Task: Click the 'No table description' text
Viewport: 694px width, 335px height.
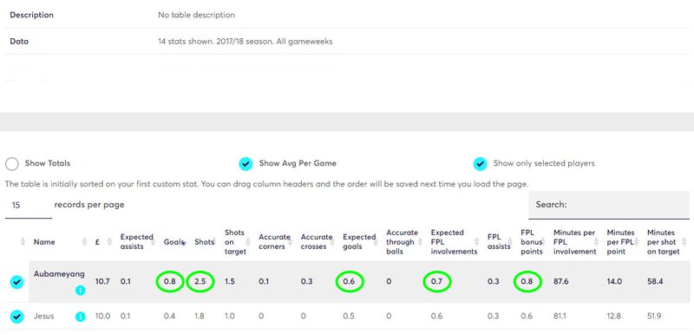Action: click(197, 15)
